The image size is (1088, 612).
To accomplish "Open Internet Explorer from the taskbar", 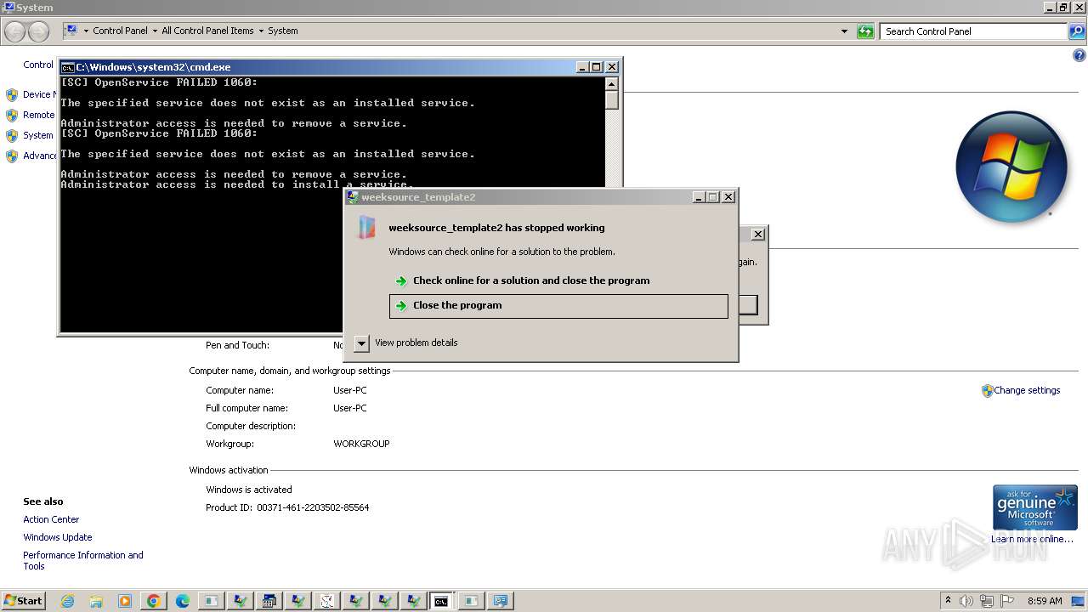I will [67, 601].
